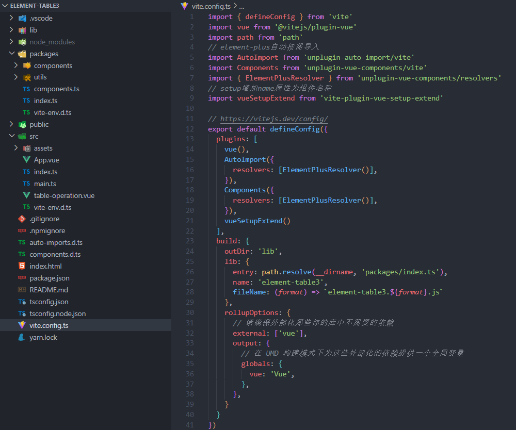Click the src folder icon

point(22,137)
